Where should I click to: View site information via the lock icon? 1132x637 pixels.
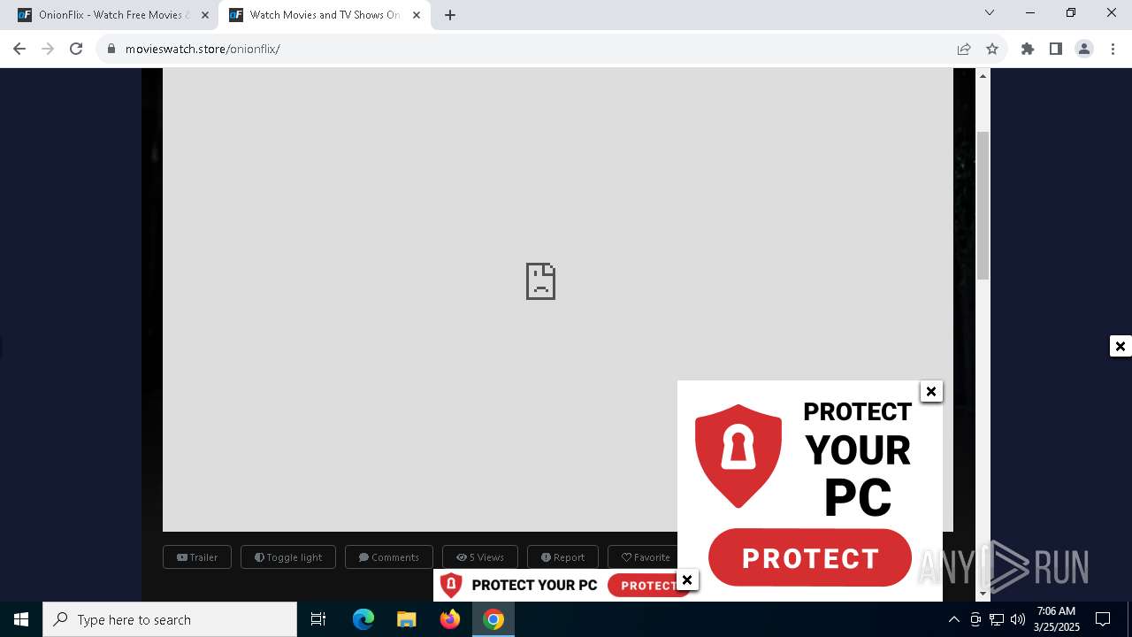coord(111,49)
